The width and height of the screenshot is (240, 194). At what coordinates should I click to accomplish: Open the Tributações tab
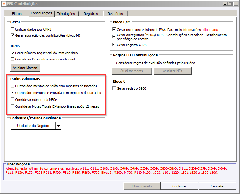pyautogui.click(x=66, y=14)
